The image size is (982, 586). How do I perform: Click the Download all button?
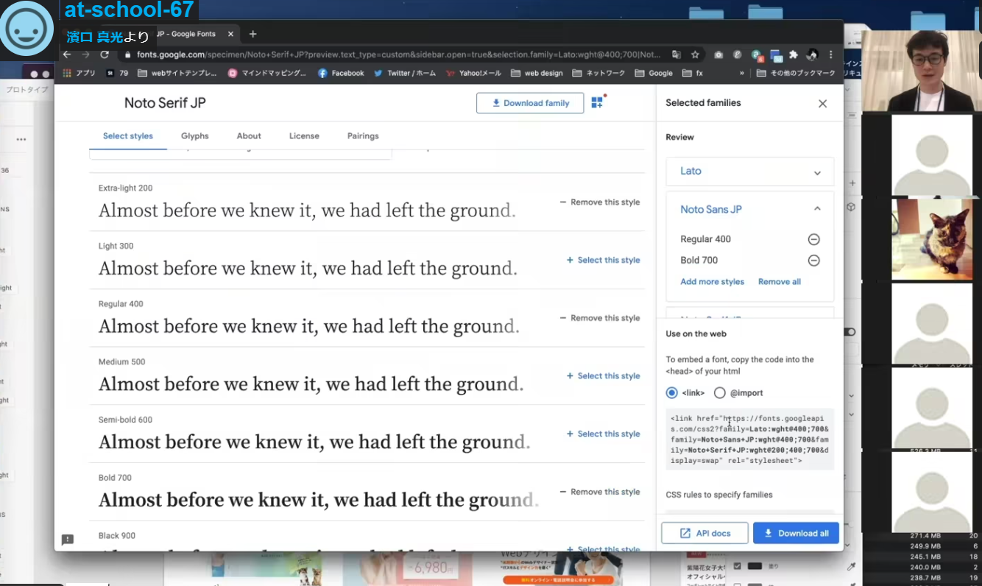point(796,533)
